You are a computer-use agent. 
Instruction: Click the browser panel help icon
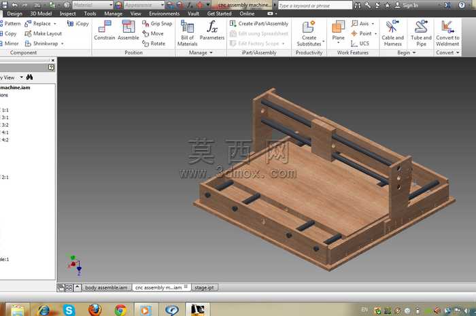coord(51,67)
